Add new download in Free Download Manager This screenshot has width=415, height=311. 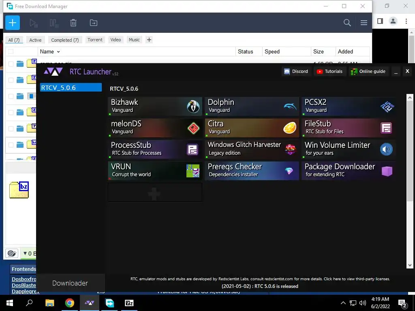tap(13, 23)
